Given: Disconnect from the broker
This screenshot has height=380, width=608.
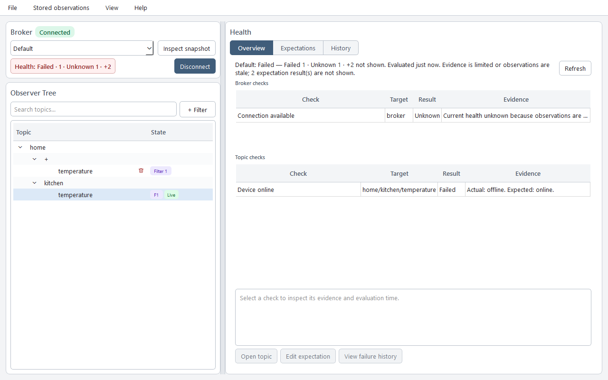Looking at the screenshot, I should (x=195, y=66).
